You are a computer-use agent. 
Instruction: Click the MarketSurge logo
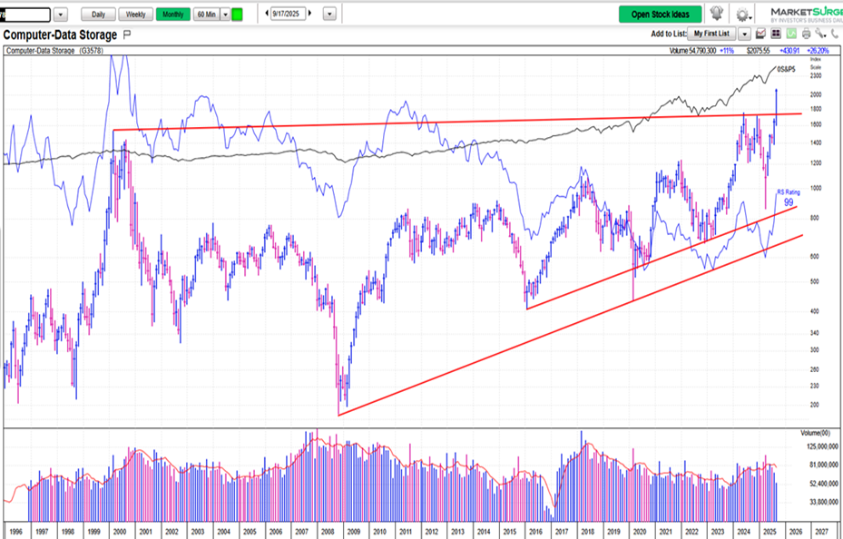pos(806,13)
